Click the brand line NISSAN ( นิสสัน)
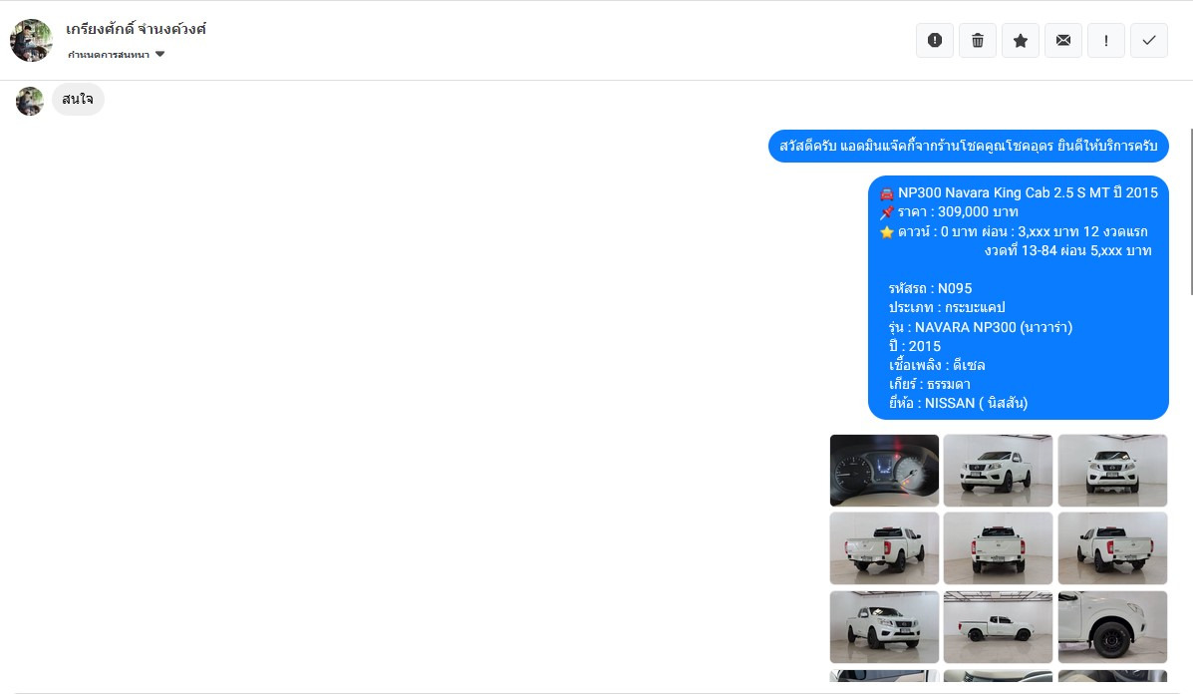Image resolution: width=1193 pixels, height=694 pixels. [958, 403]
